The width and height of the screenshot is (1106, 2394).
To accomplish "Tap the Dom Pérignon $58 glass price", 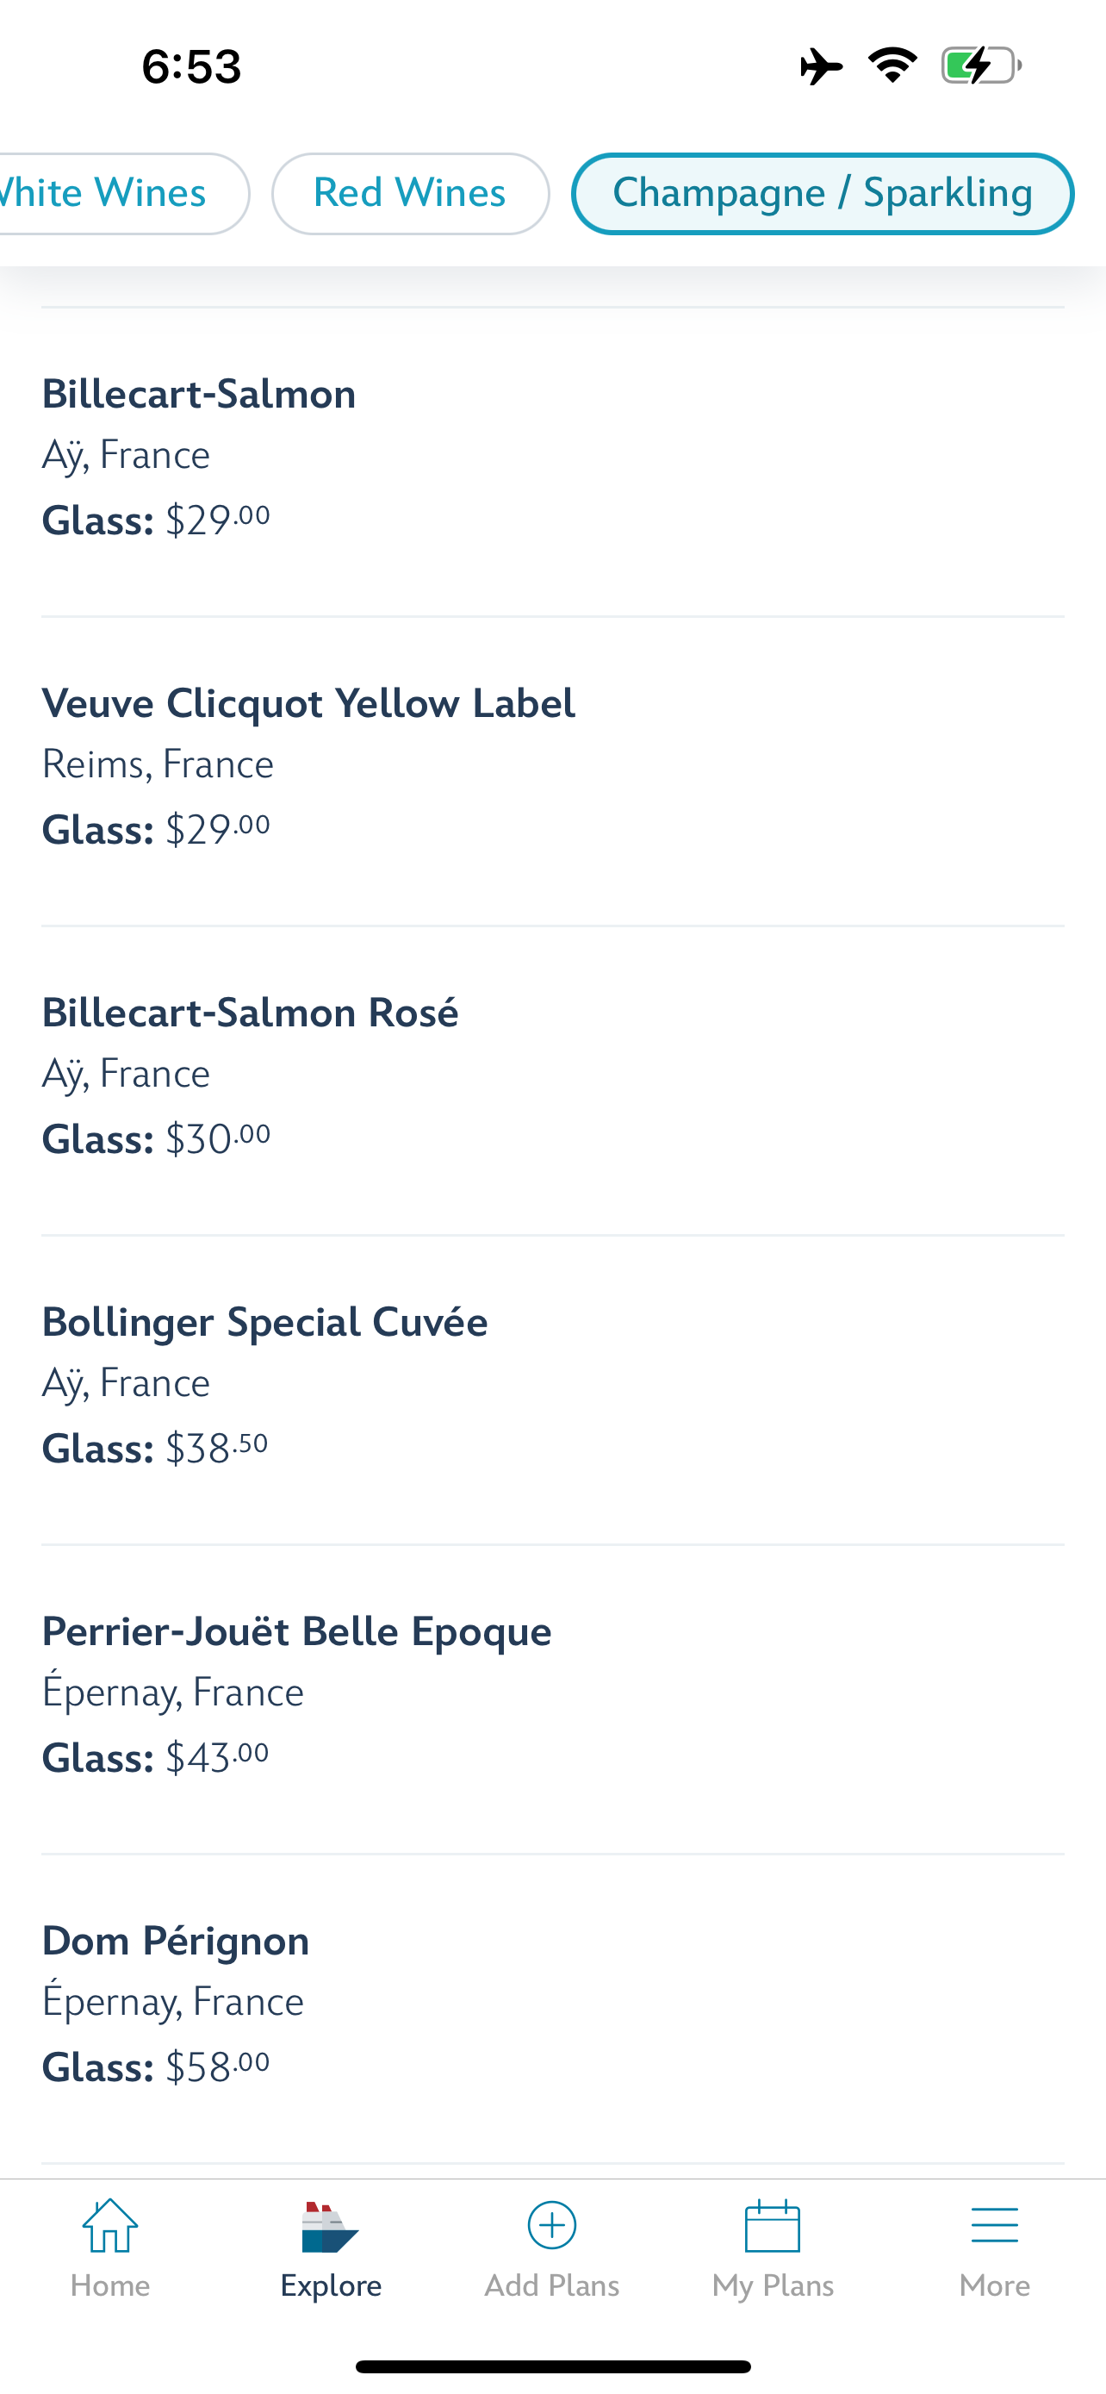I will click(x=216, y=2067).
